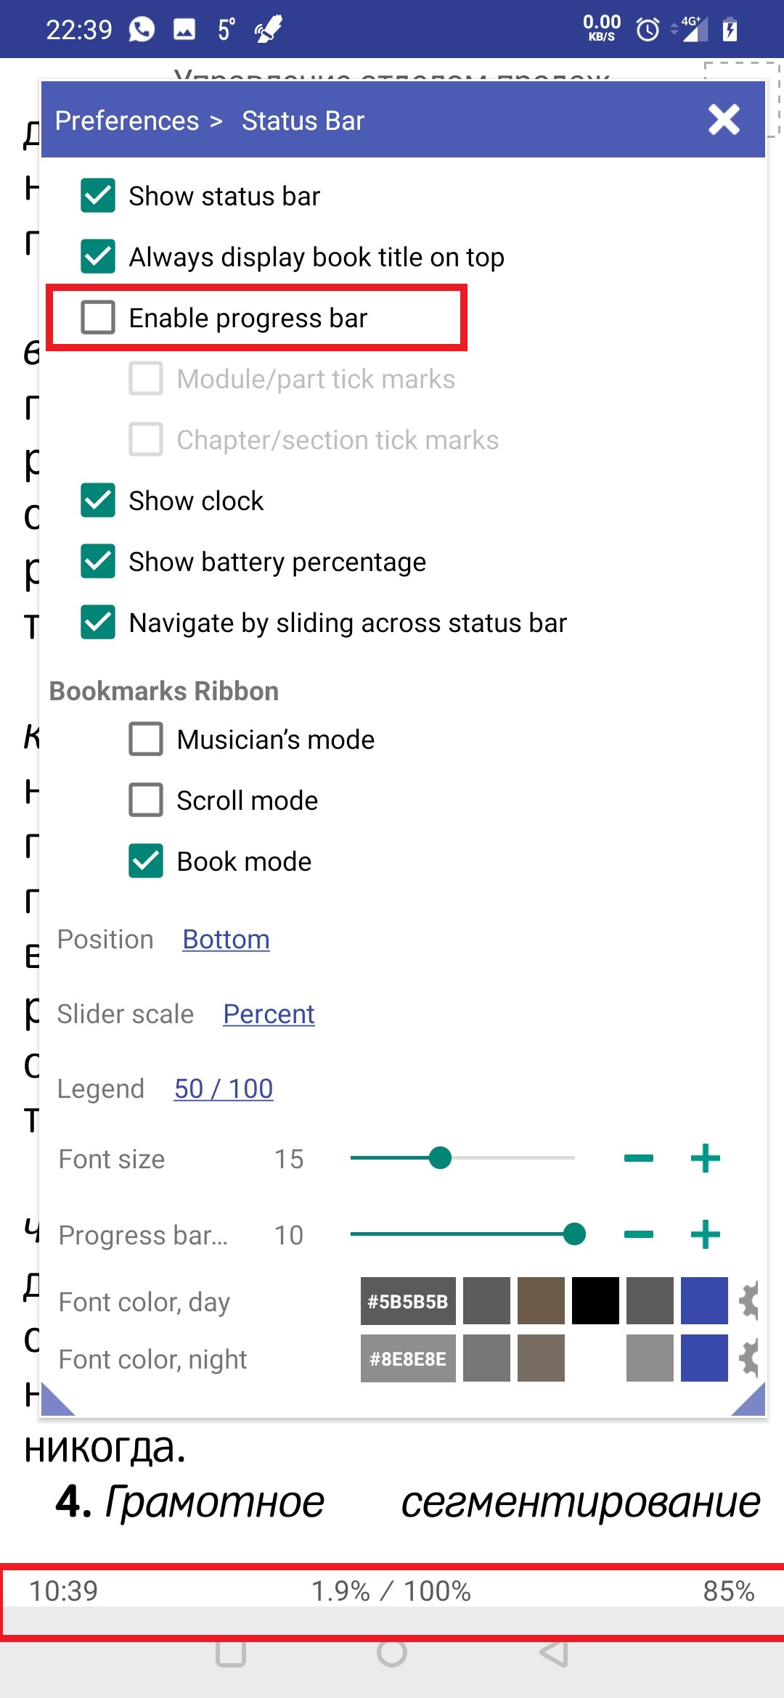Open custom color gear for day font
Screen dimensions: 784x1698
748,1301
